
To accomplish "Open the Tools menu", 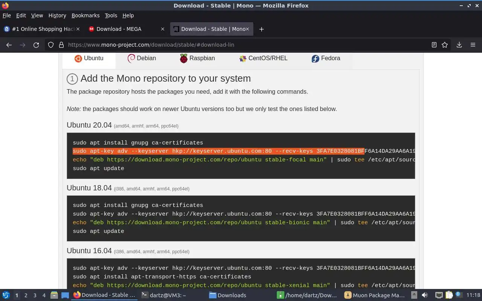I will (111, 15).
